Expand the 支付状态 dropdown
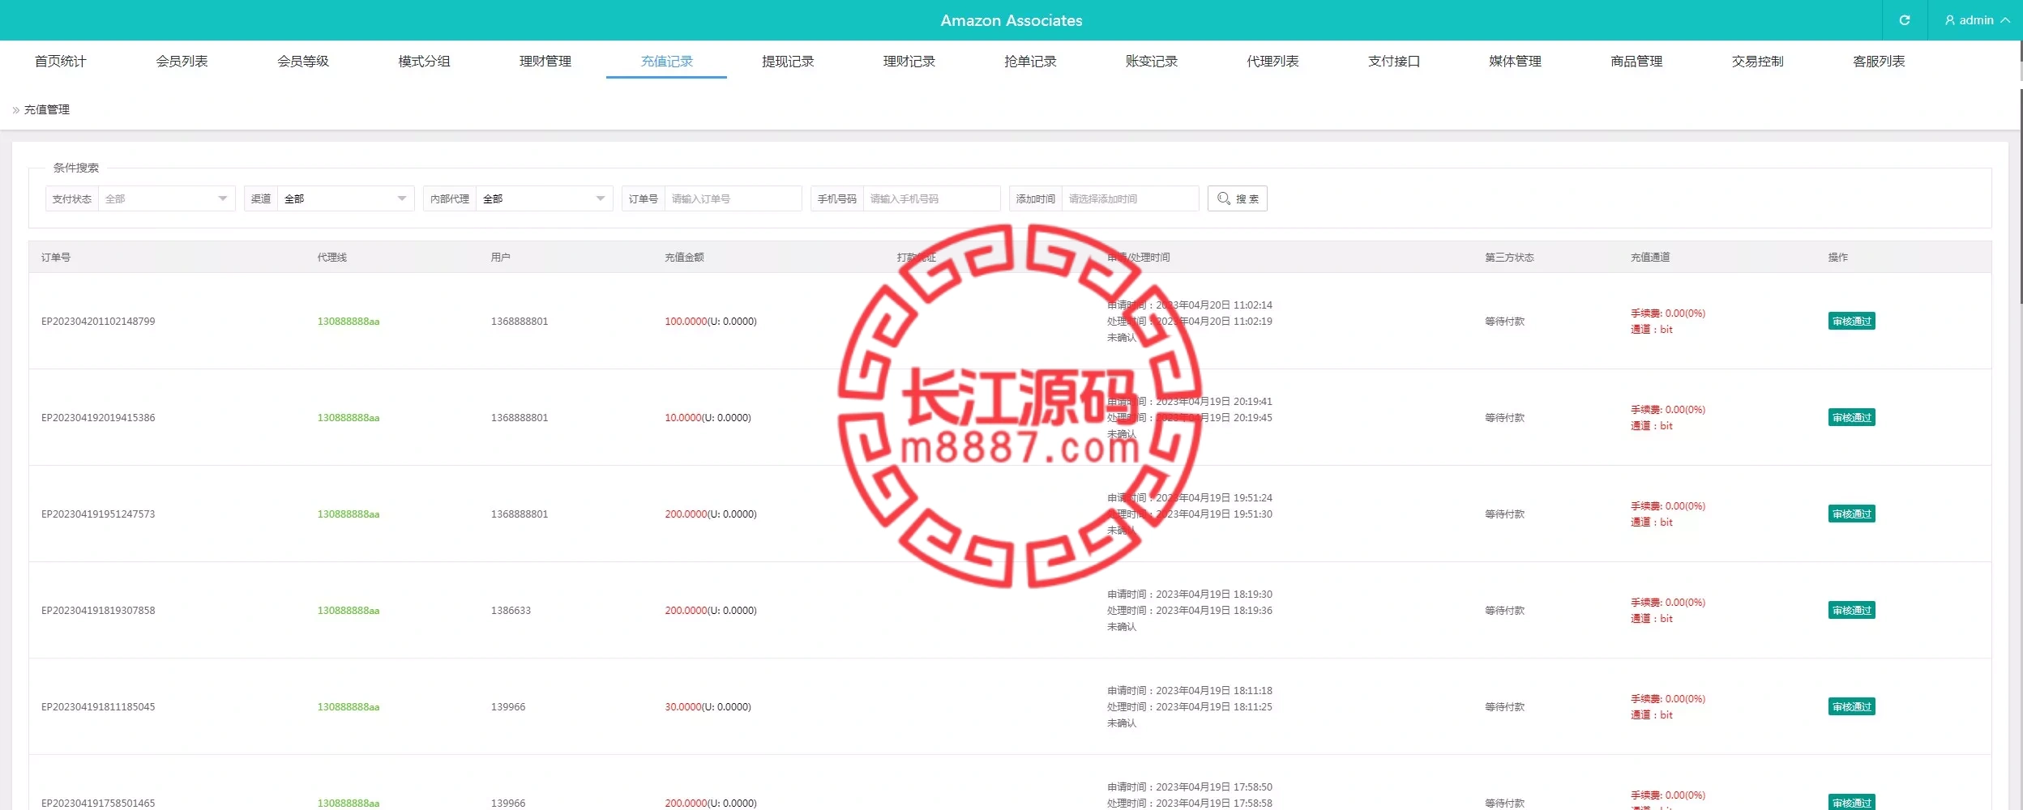Screen dimensions: 2023x810 [167, 198]
